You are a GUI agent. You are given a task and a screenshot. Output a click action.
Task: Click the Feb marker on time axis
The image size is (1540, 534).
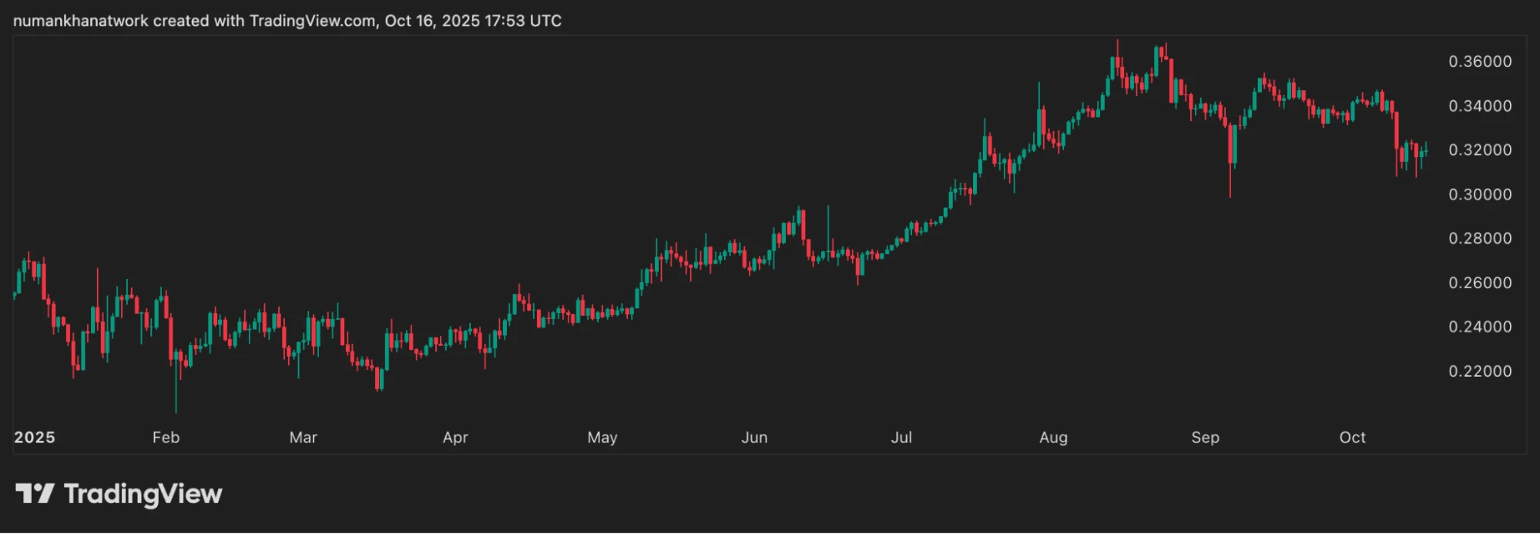166,437
